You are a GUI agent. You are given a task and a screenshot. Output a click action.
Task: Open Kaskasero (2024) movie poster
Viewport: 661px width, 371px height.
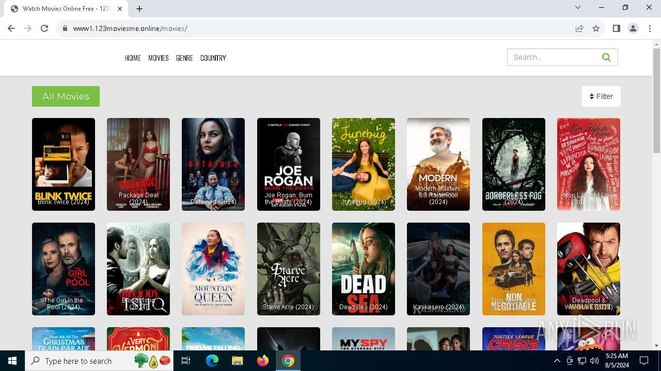coord(438,269)
